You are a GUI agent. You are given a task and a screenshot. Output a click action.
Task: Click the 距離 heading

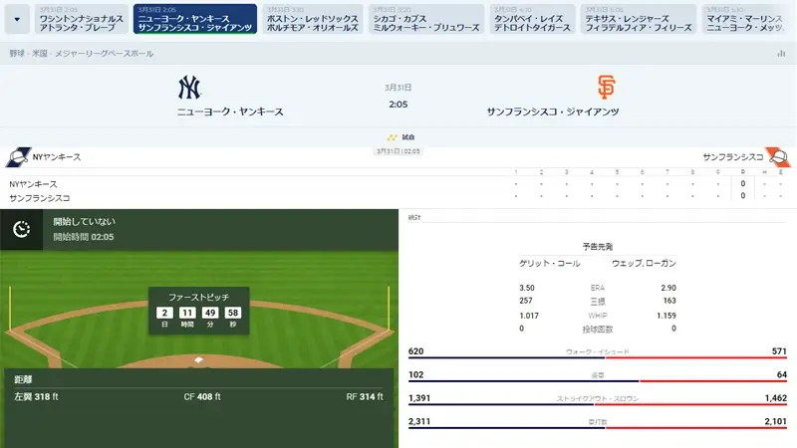click(x=23, y=379)
